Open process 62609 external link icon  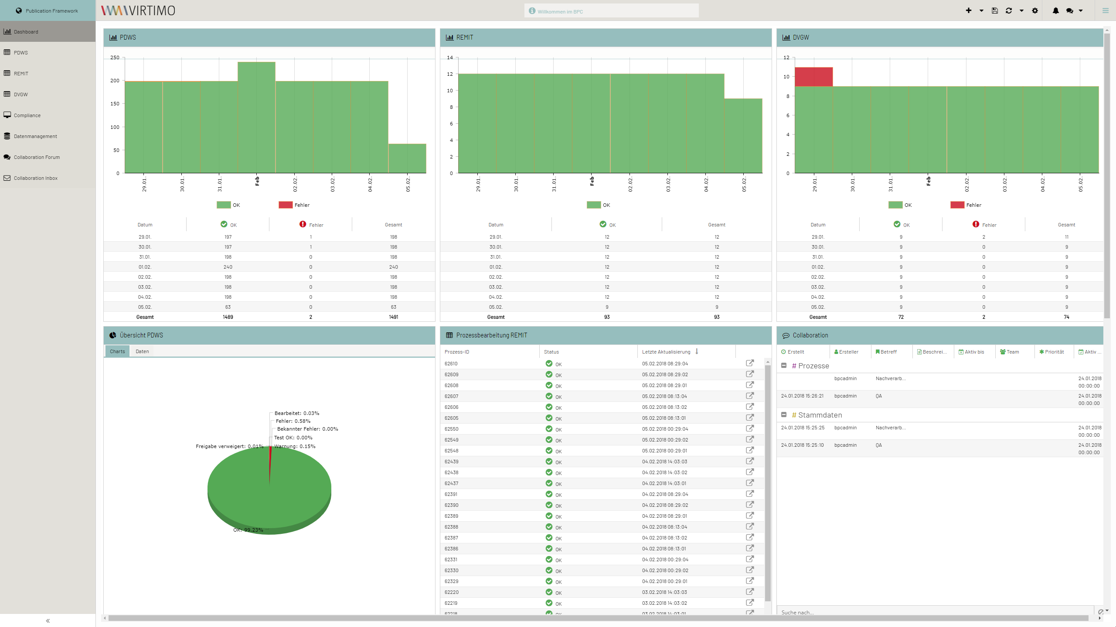point(750,374)
